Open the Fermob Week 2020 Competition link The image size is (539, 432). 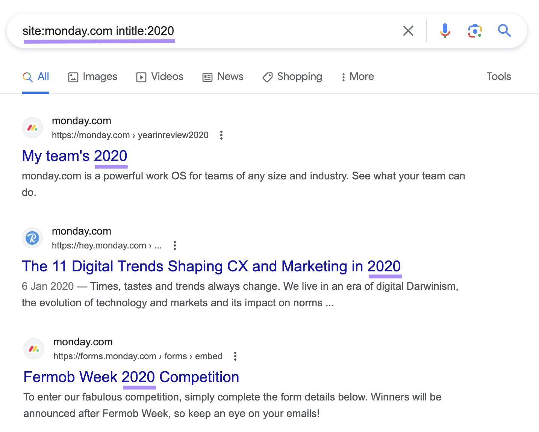tap(131, 377)
